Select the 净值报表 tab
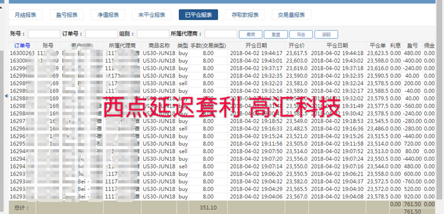The image size is (444, 214). (108, 15)
